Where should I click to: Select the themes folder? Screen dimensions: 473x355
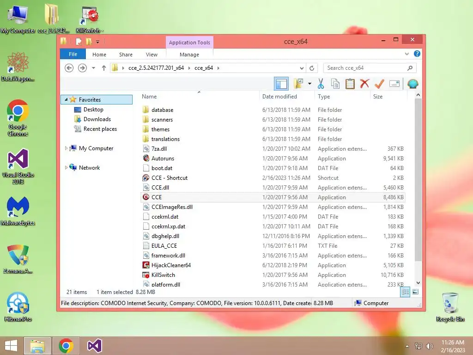coord(160,129)
